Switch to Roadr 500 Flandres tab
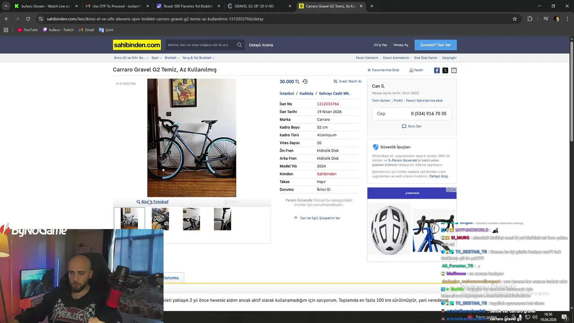 187,6
